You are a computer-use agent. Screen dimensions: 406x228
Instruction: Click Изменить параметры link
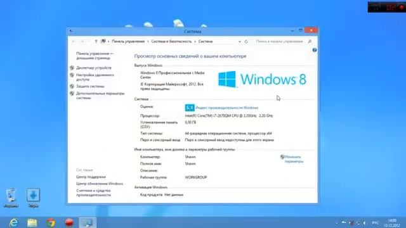[294, 159]
